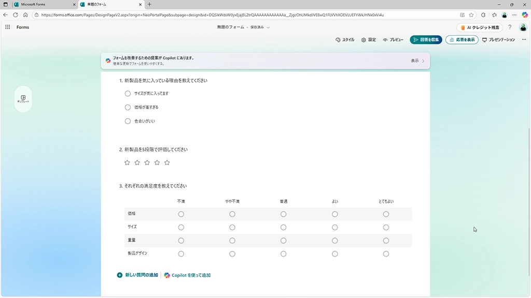Screen dimensions: 531x298
Task: Select the 価格が高すぎる radio option
Action: 128,107
